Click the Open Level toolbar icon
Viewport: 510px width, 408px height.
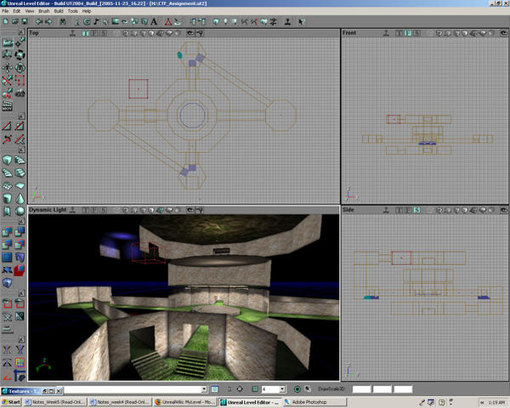tap(15, 21)
